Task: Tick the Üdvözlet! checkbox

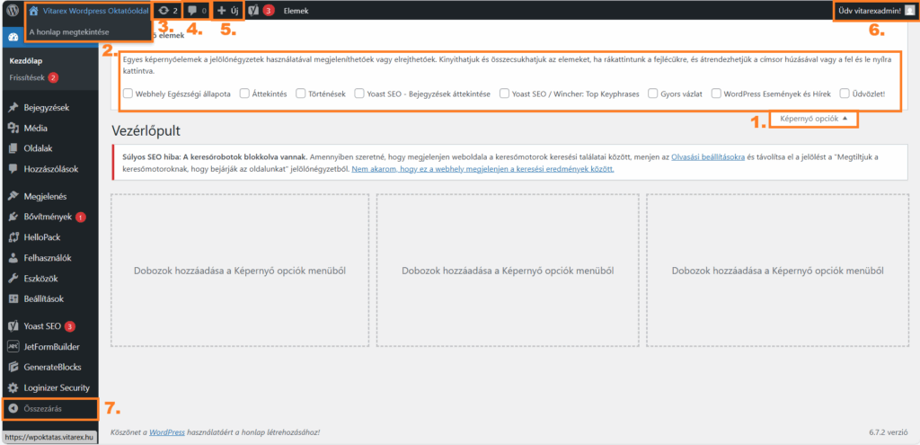Action: coord(845,93)
